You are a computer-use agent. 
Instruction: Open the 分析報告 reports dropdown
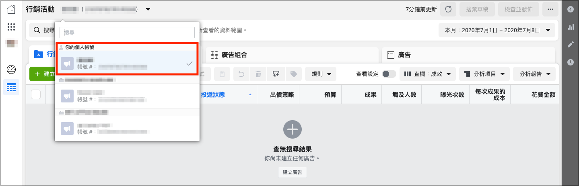(x=534, y=74)
